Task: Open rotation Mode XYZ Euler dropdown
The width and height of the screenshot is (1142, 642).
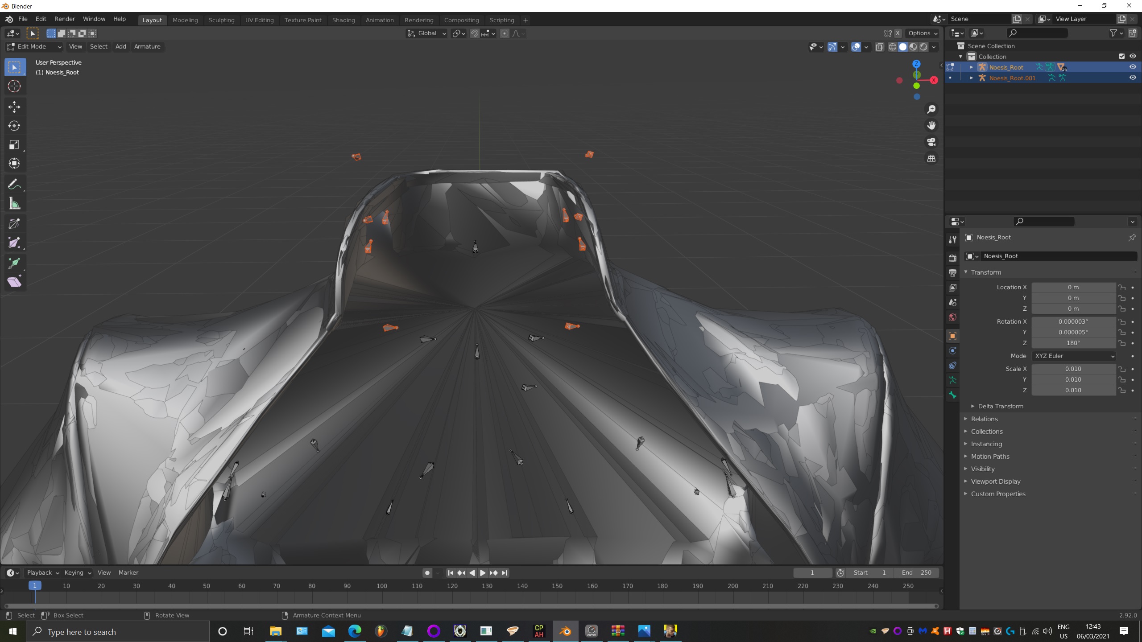Action: [x=1073, y=356]
